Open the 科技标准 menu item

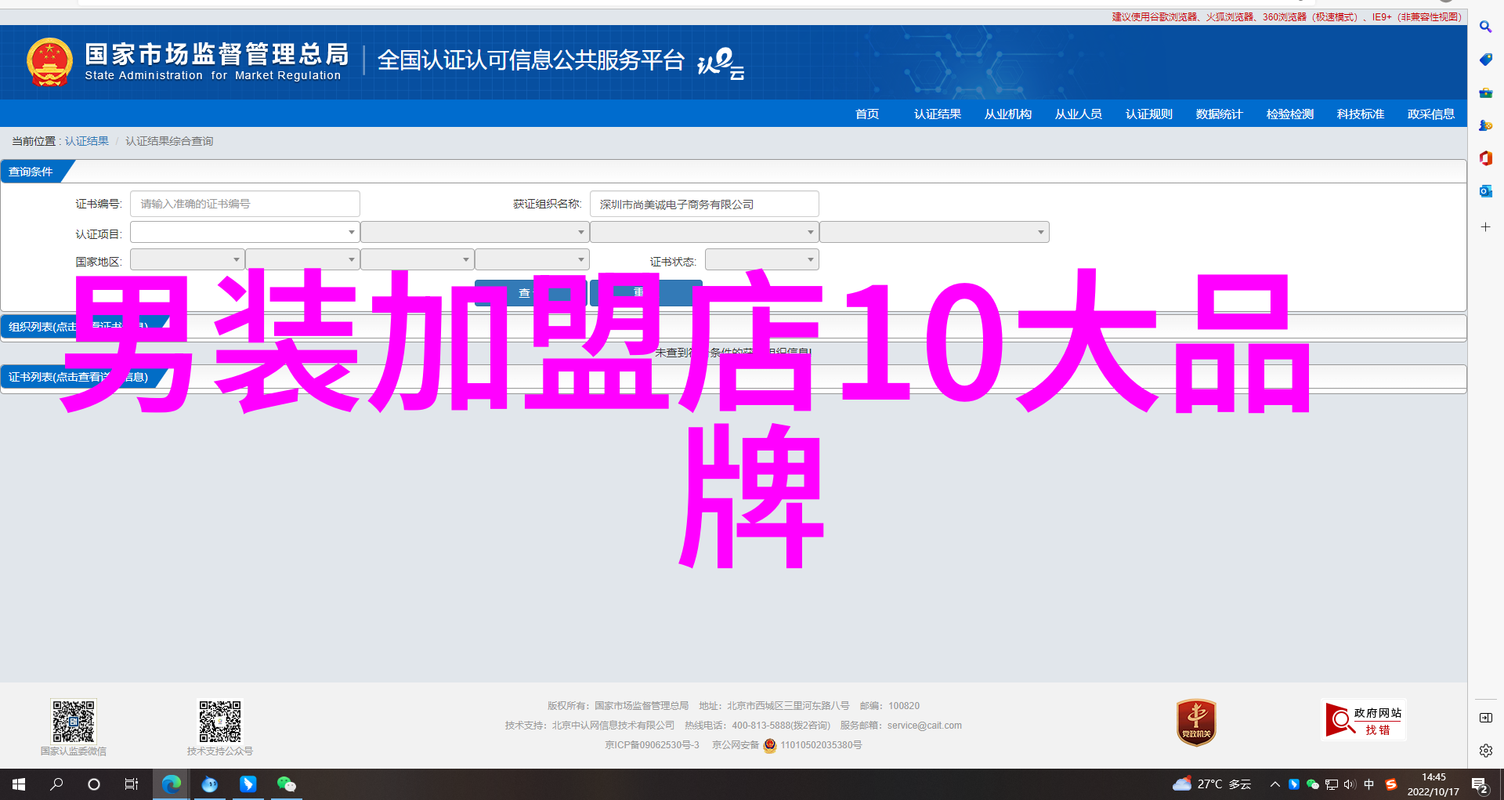click(1361, 114)
